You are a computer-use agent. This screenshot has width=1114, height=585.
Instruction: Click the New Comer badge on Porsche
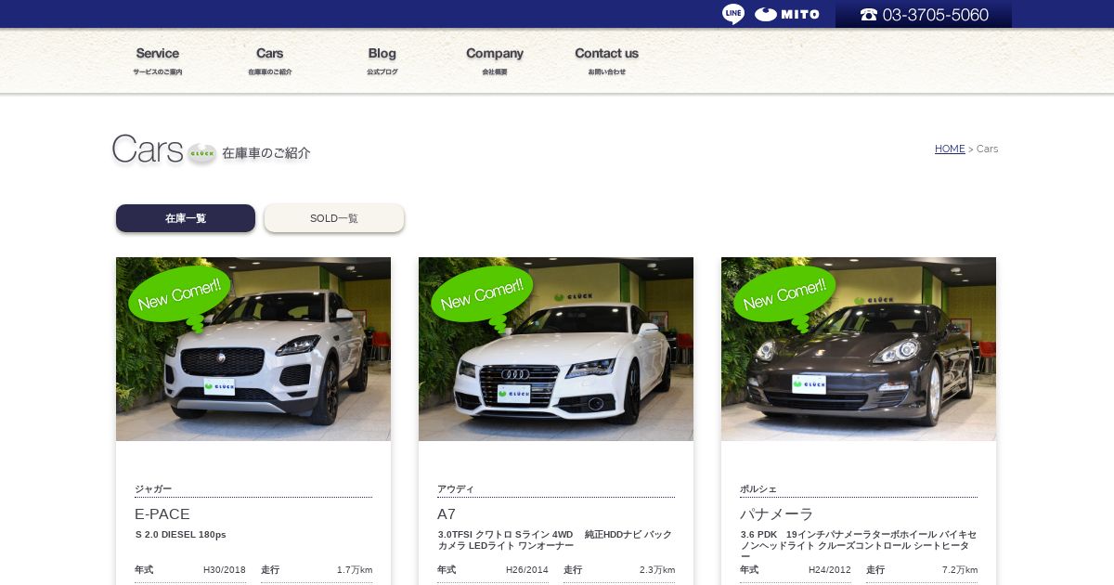point(784,297)
